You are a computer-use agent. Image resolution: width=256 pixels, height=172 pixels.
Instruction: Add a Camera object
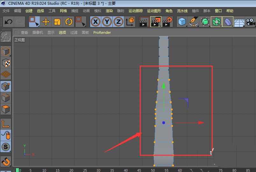click(251, 22)
